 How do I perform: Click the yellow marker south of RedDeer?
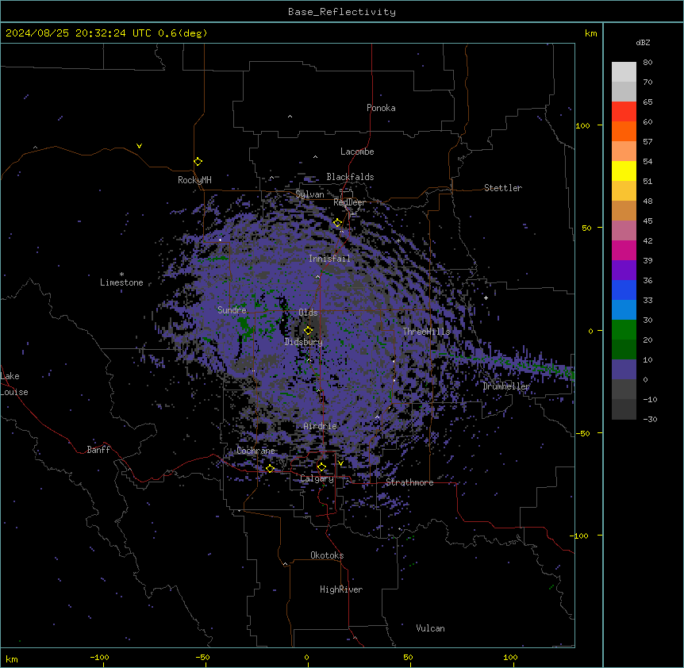click(x=338, y=223)
